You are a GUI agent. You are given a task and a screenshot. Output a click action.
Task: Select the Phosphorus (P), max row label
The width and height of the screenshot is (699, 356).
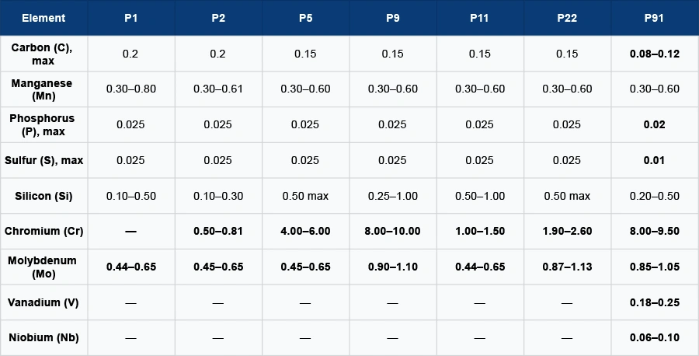(43, 124)
